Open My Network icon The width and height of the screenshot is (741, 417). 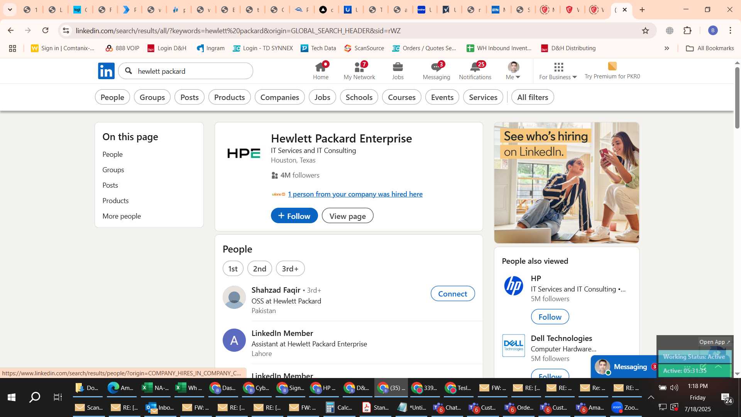pos(359,71)
